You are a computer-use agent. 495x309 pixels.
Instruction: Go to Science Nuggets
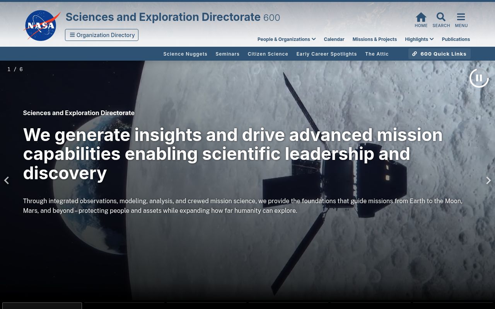(x=185, y=54)
